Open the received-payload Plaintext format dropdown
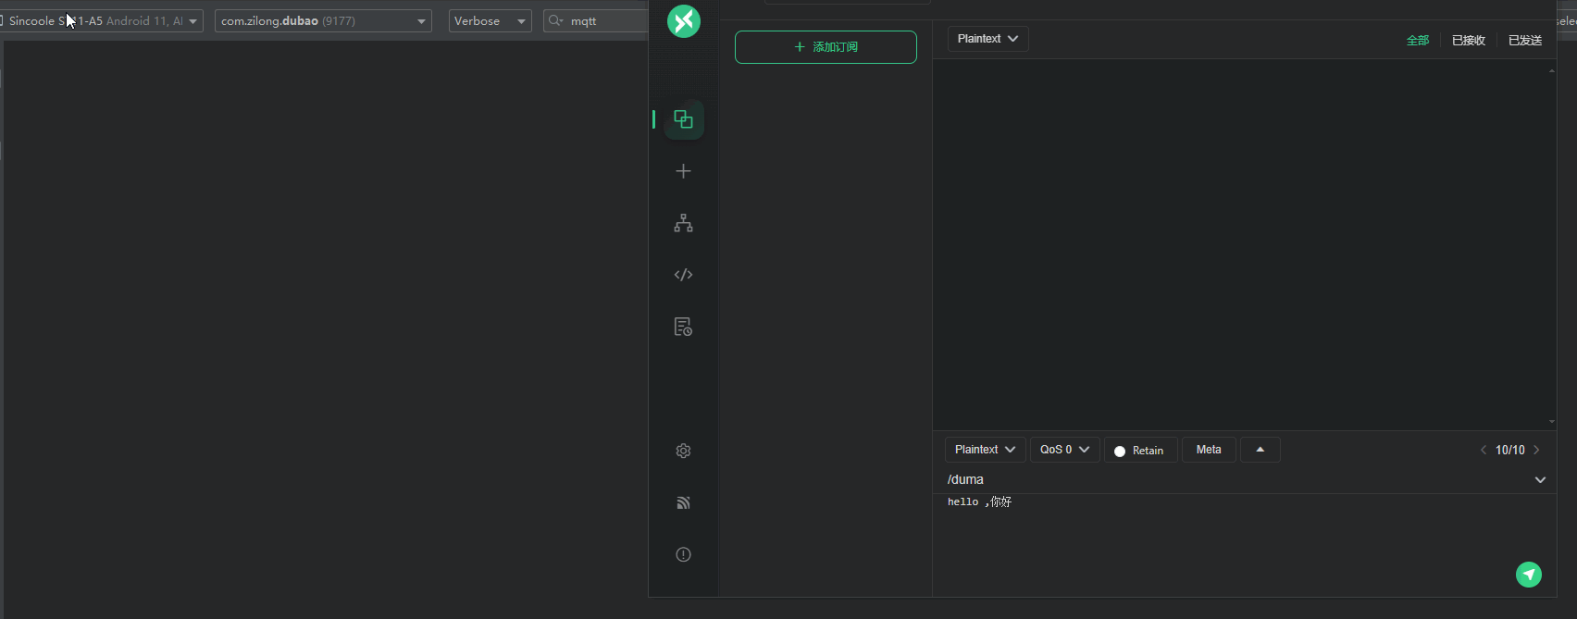The height and width of the screenshot is (619, 1577). [x=987, y=39]
